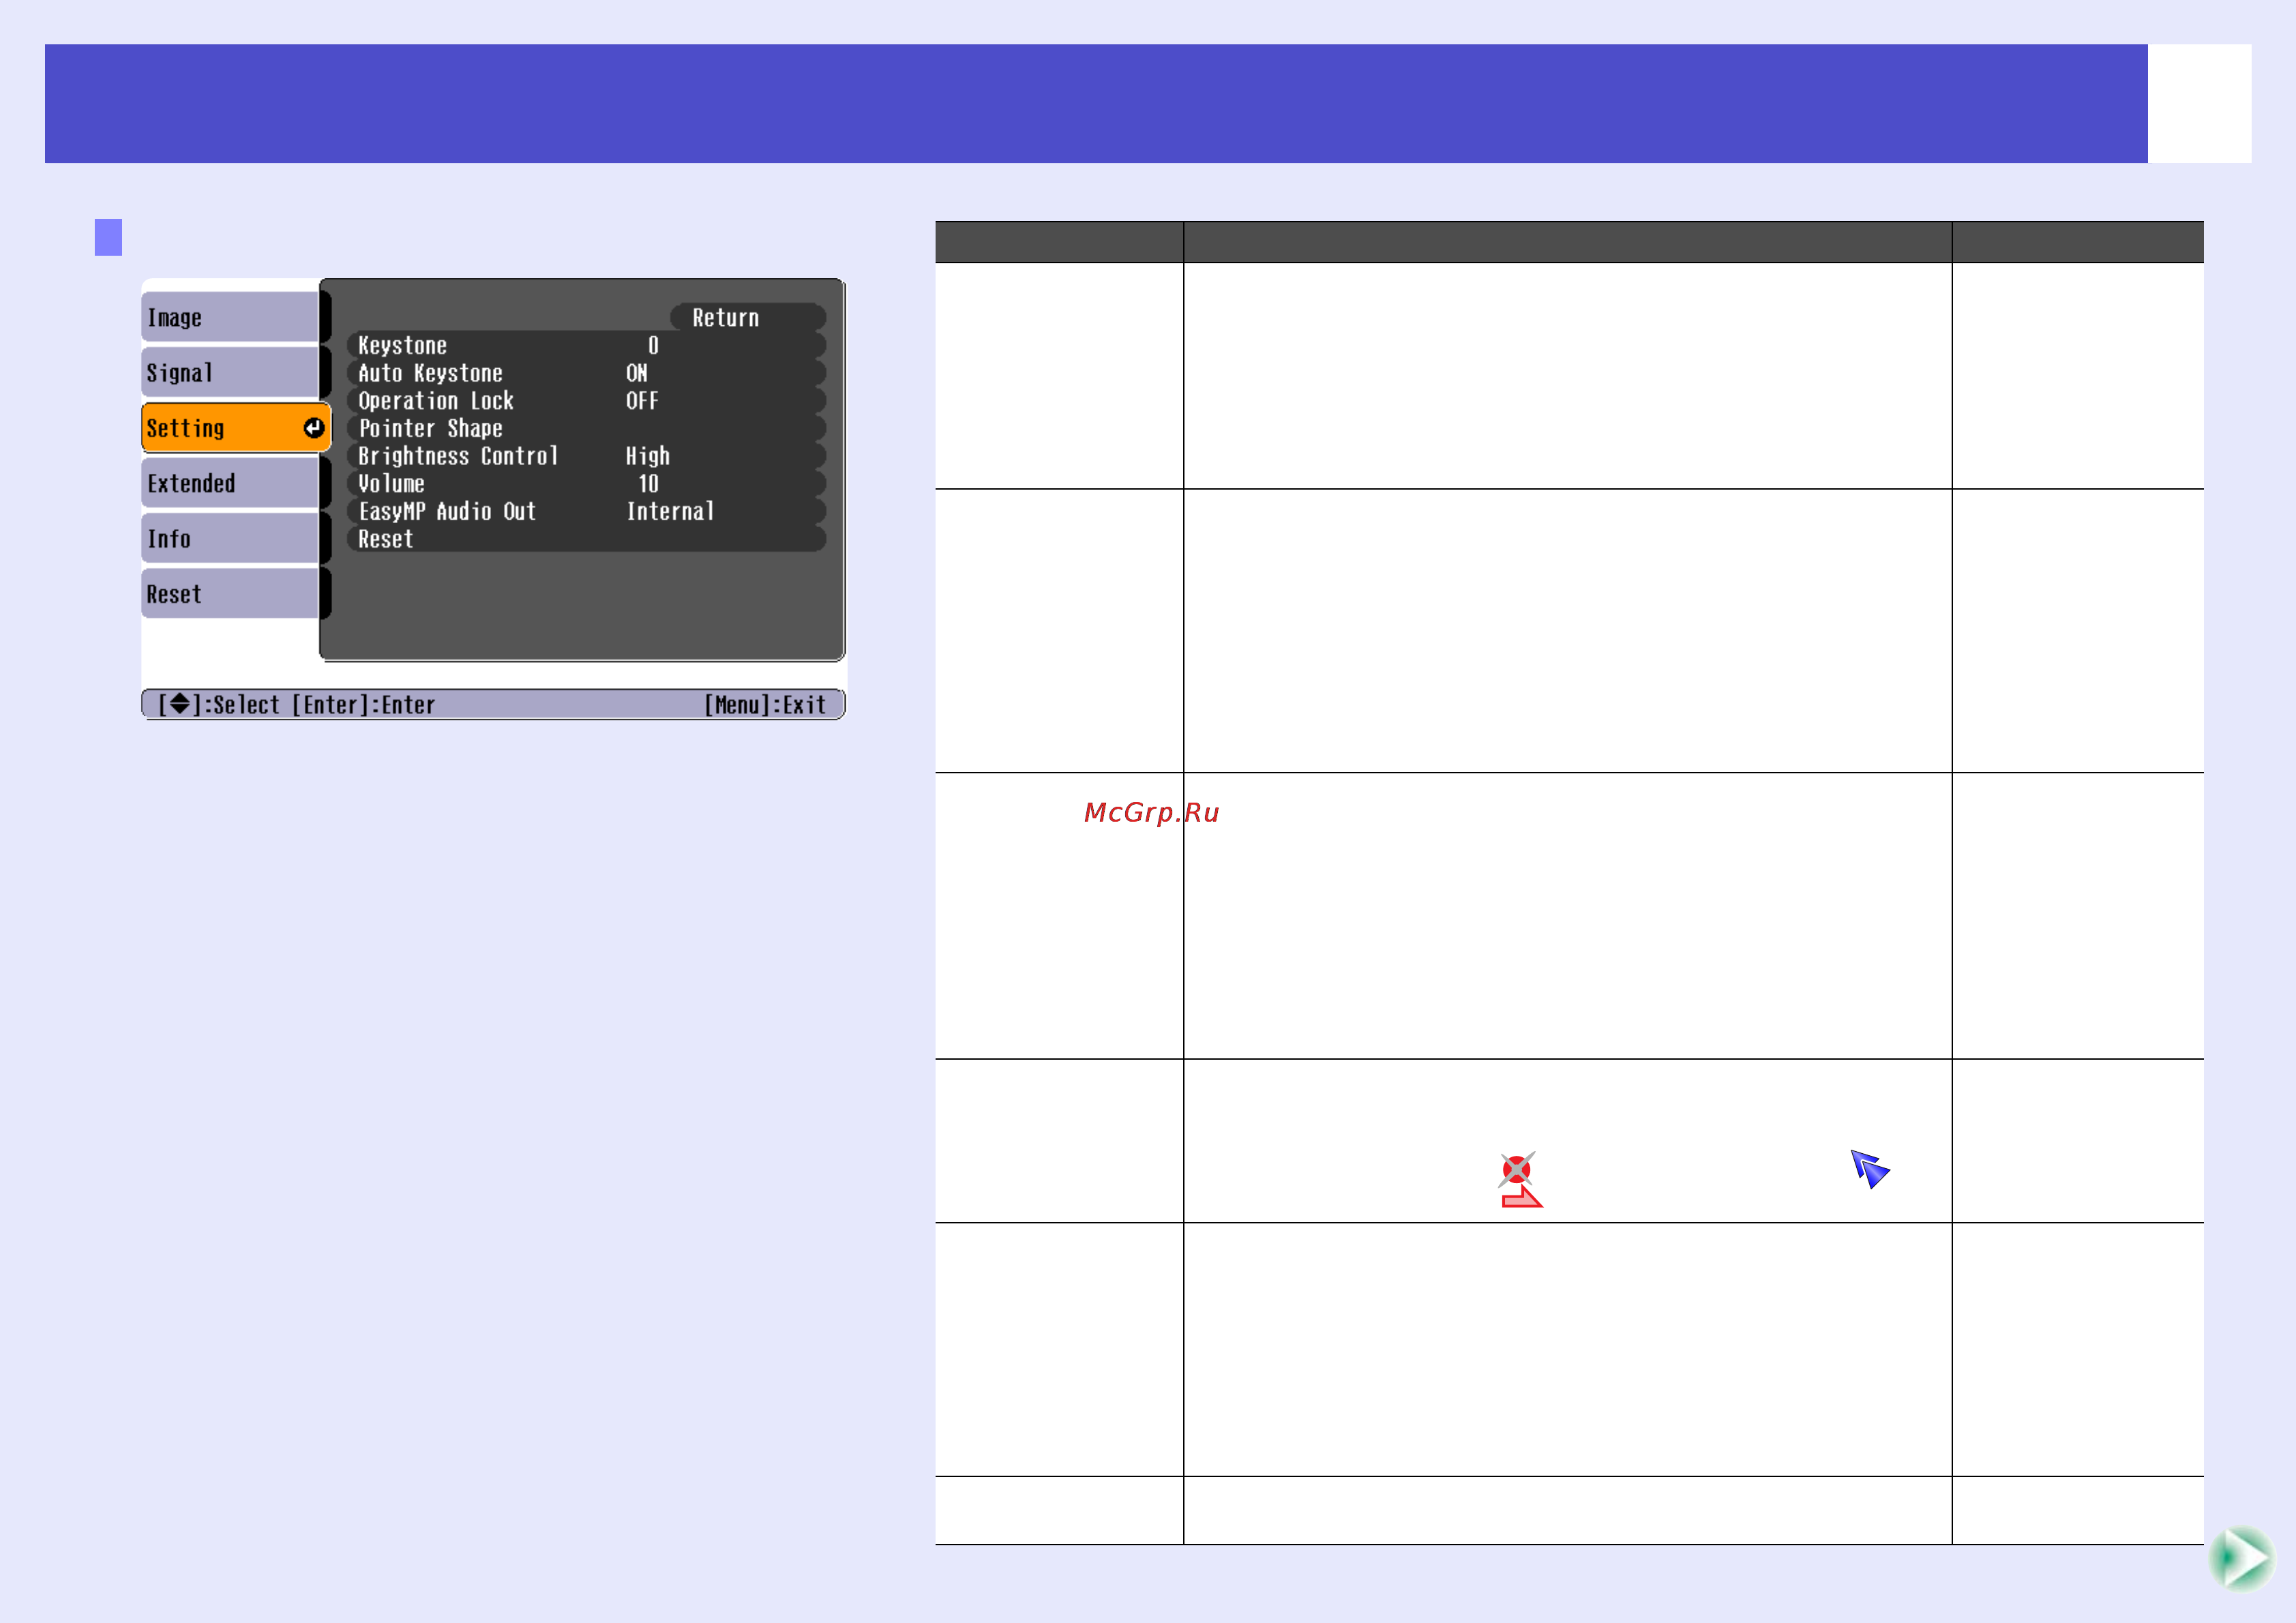The width and height of the screenshot is (2296, 1623).
Task: Choose the EasyMP Audio Out entry
Action: pyautogui.click(x=586, y=512)
